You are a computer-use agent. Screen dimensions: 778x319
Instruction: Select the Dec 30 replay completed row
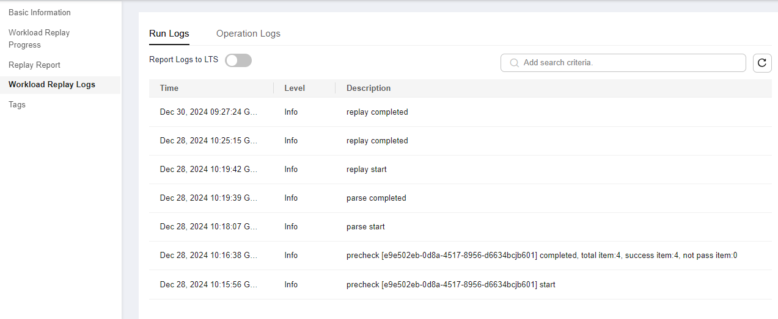tap(460, 112)
